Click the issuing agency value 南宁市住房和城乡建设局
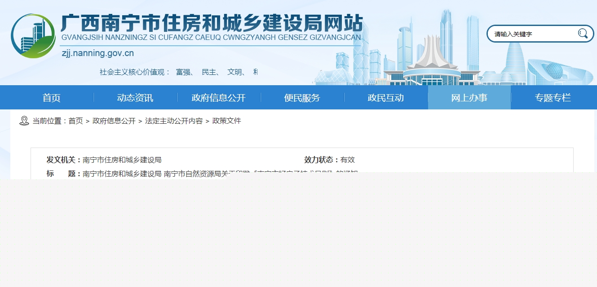The height and width of the screenshot is (287, 597). pyautogui.click(x=122, y=160)
